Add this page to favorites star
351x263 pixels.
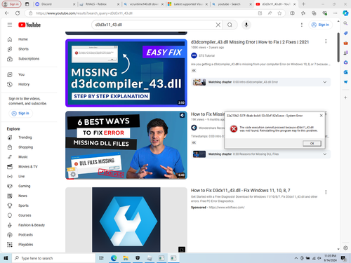pos(279,13)
